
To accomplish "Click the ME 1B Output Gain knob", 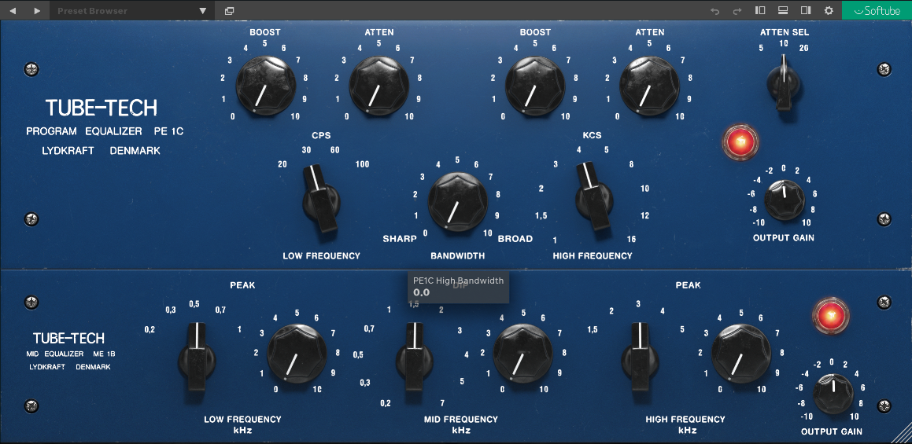I will (833, 394).
